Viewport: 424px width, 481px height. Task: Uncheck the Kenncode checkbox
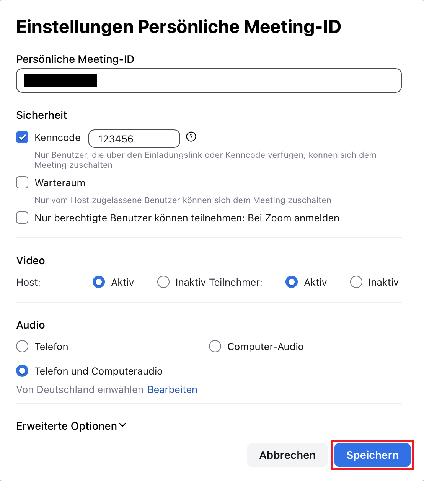click(22, 137)
